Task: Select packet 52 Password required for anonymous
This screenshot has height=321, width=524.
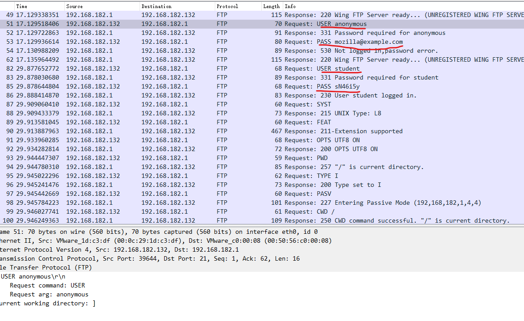Action: click(262, 33)
